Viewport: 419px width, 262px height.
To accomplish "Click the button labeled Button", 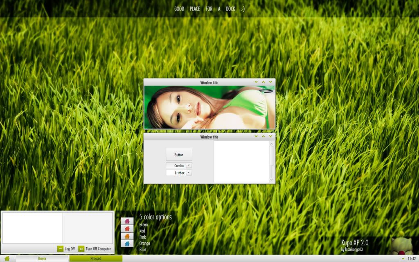I will coord(179,155).
